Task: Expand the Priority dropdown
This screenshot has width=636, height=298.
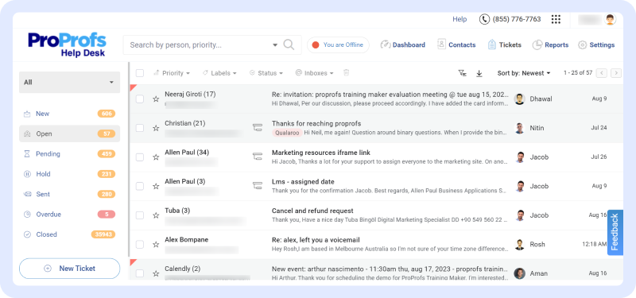Action: 172,73
